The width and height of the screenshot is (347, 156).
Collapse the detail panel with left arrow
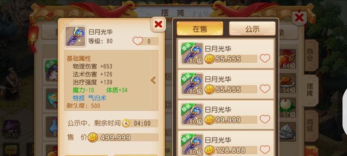[x=153, y=80]
